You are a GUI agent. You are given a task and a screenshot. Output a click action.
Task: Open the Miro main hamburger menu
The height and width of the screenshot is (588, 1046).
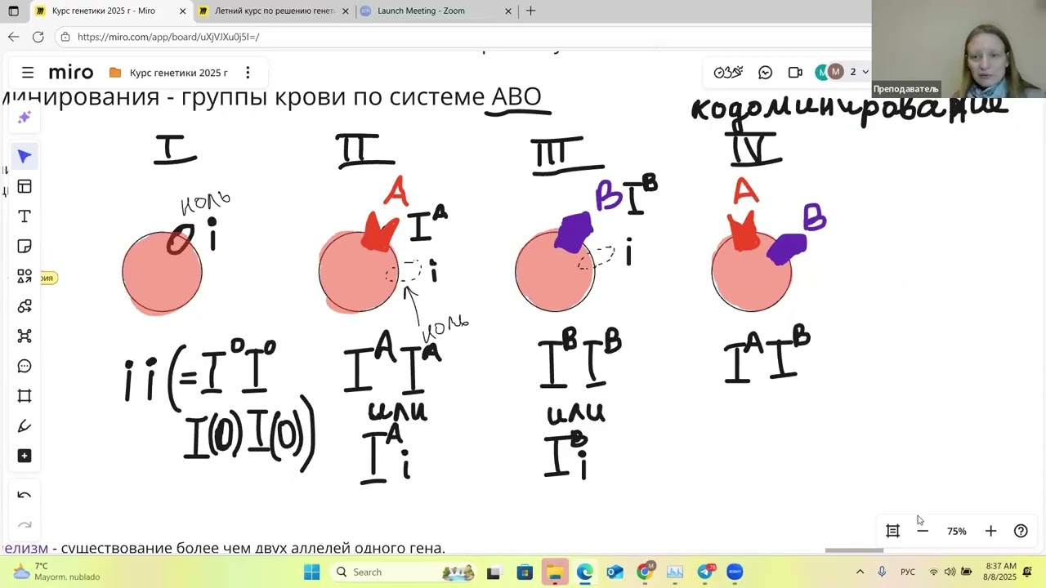(x=28, y=73)
